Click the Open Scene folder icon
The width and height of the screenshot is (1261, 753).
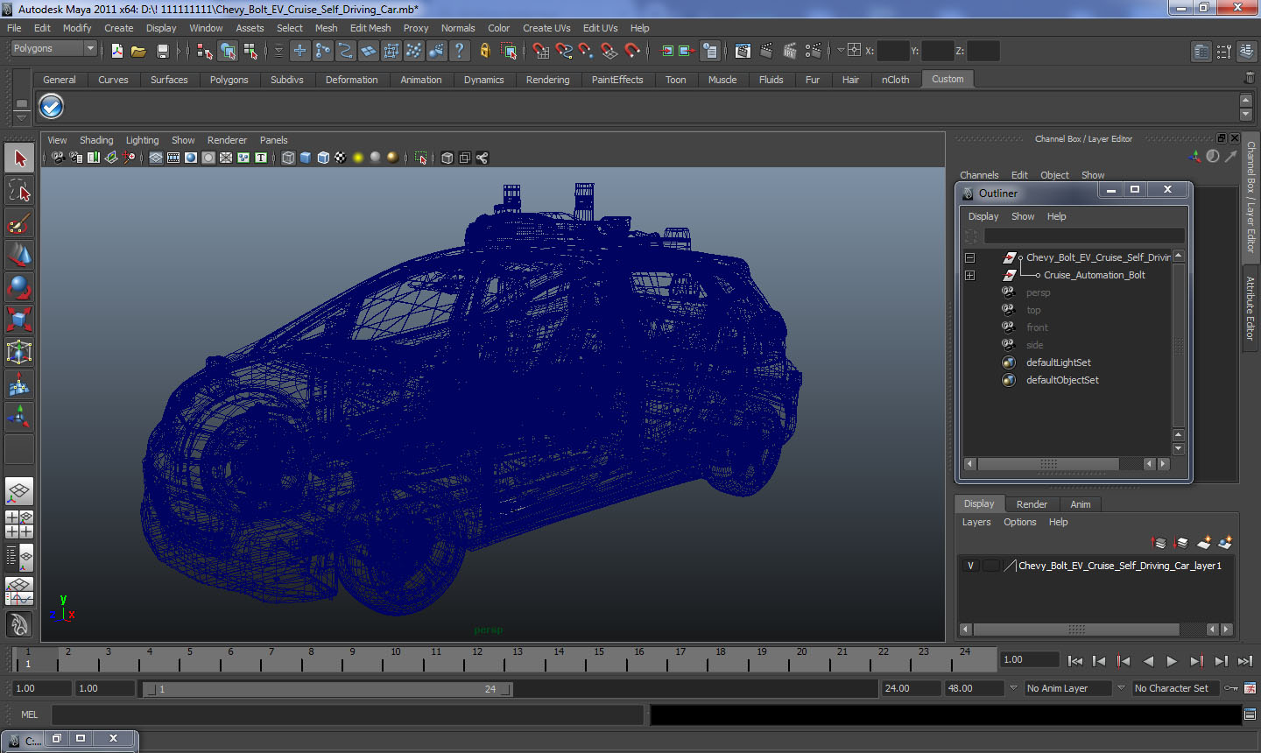tap(138, 51)
